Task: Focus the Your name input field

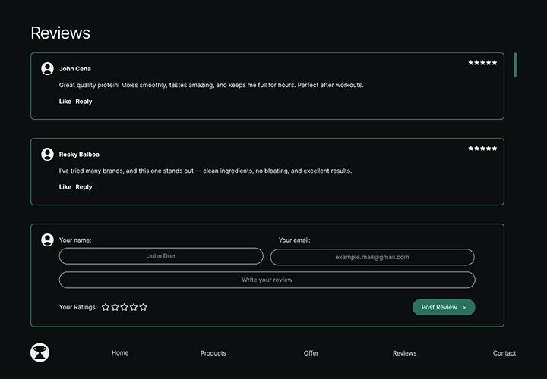Action: [x=161, y=256]
